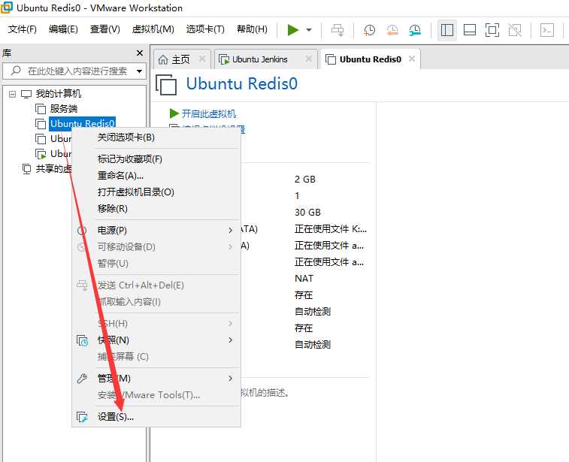Close the 主页 tab
The height and width of the screenshot is (462, 569).
point(202,59)
